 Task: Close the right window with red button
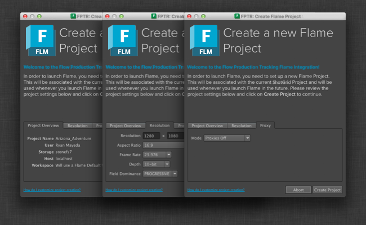coord(189,16)
